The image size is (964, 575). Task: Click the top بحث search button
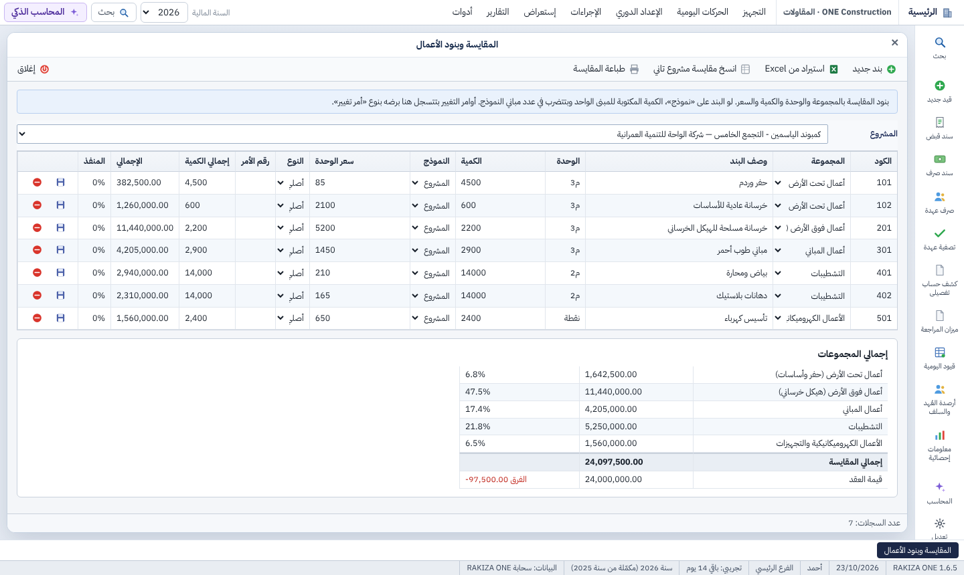click(x=114, y=12)
